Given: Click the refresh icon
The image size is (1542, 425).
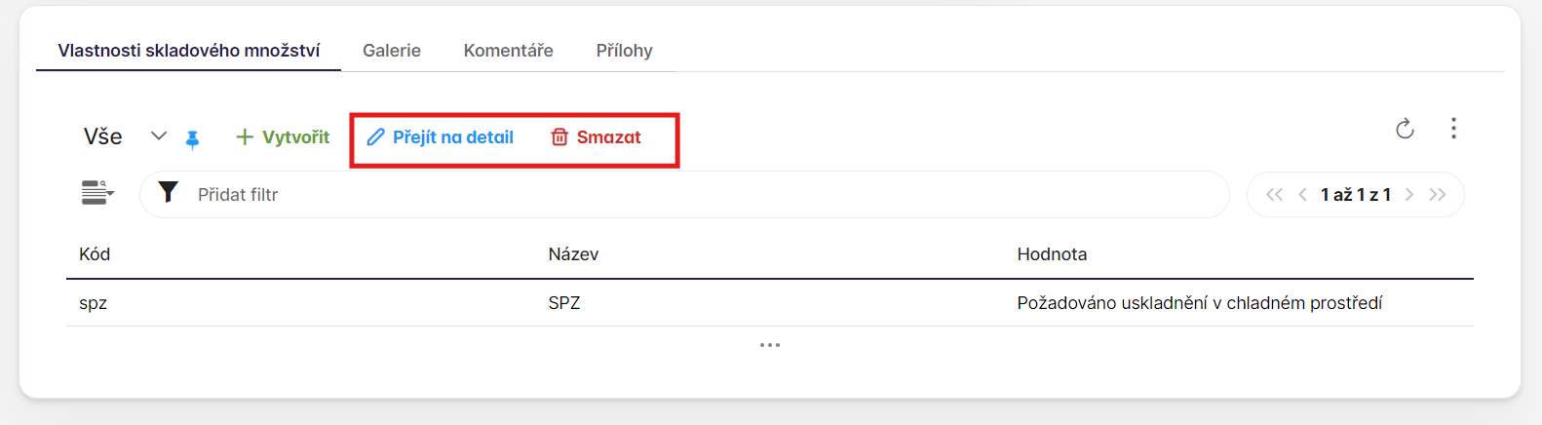Looking at the screenshot, I should (1405, 129).
